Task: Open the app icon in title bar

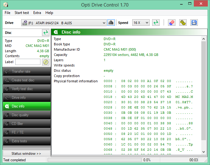Action: [x=6, y=5]
